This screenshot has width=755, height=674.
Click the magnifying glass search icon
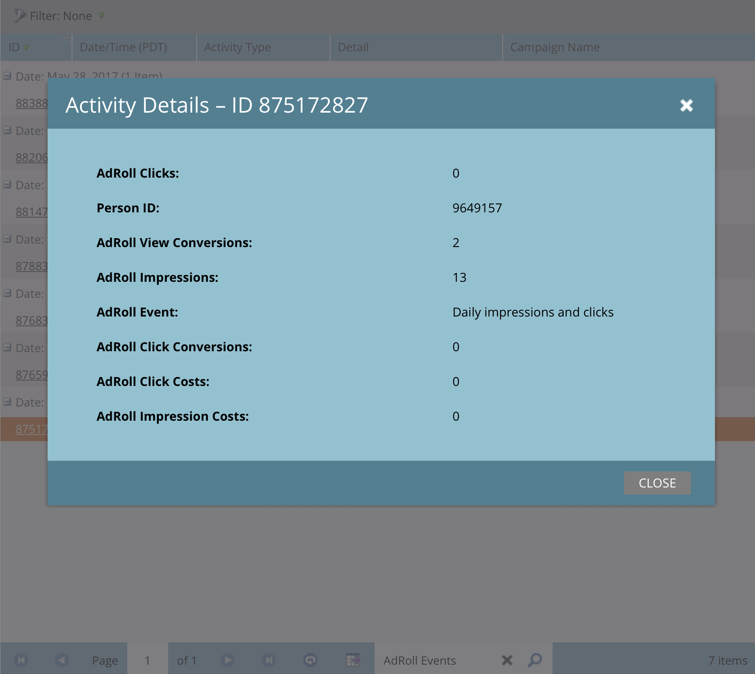pyautogui.click(x=535, y=660)
